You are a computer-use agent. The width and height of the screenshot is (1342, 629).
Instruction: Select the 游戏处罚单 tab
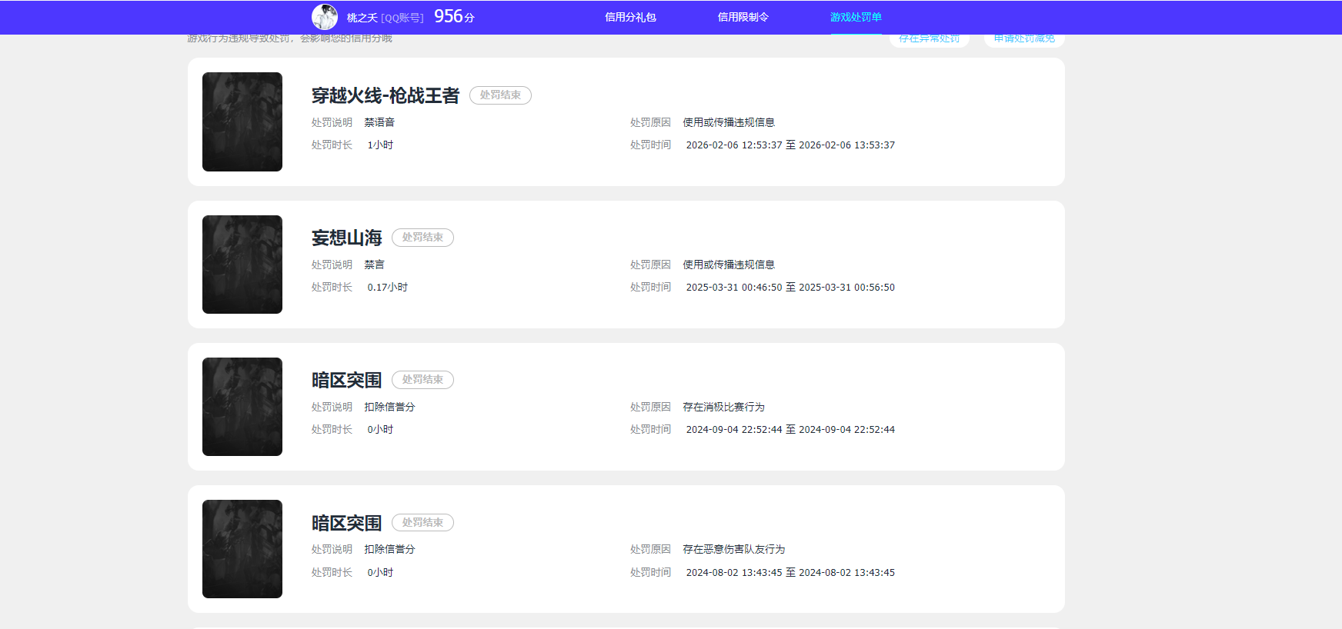(856, 17)
